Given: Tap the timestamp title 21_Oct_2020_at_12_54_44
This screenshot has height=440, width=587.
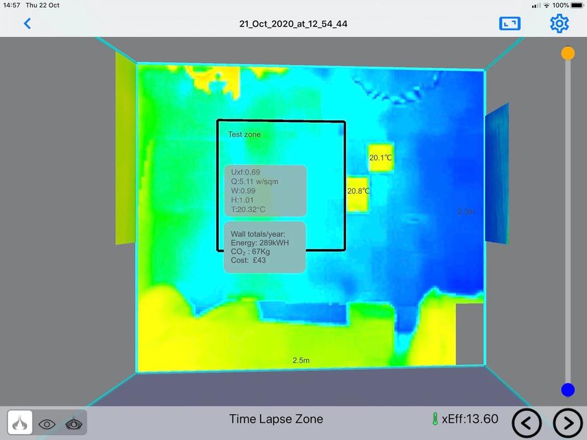Looking at the screenshot, I should click(293, 23).
